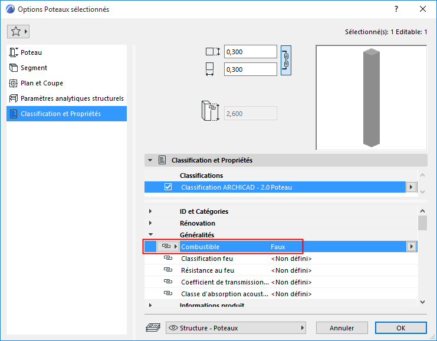Click the link icon beside Résistance au feu
The width and height of the screenshot is (437, 341).
coord(167,270)
